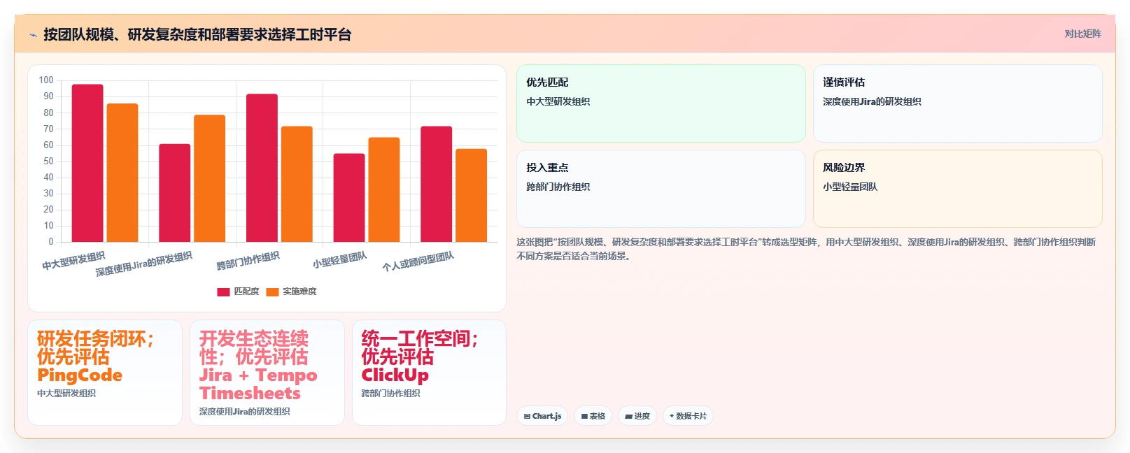Click the y-axis value 0
Image resolution: width=1130 pixels, height=453 pixels.
[51, 242]
